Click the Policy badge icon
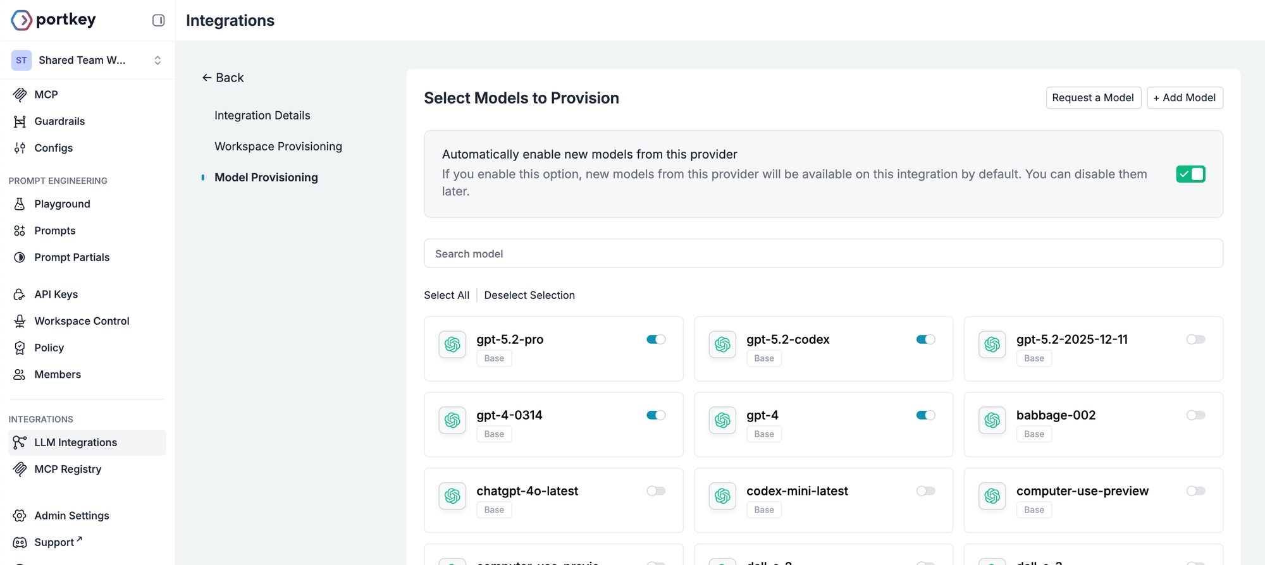 [x=20, y=348]
